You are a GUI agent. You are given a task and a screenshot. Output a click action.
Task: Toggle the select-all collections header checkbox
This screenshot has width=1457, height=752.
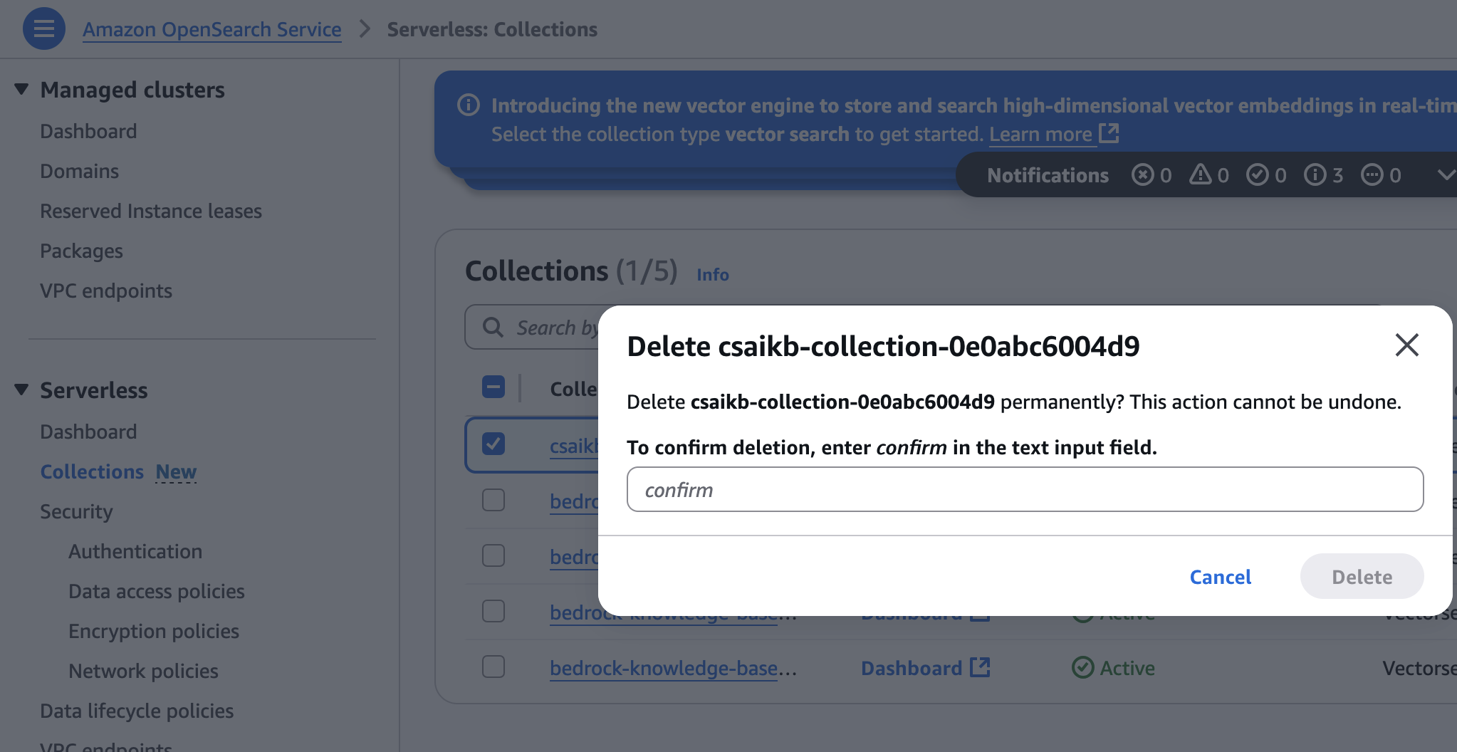click(493, 387)
